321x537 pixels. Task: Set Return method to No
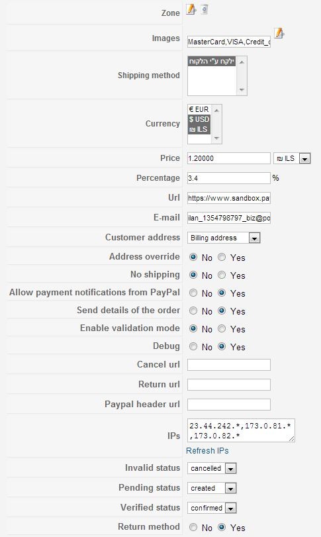(x=193, y=527)
